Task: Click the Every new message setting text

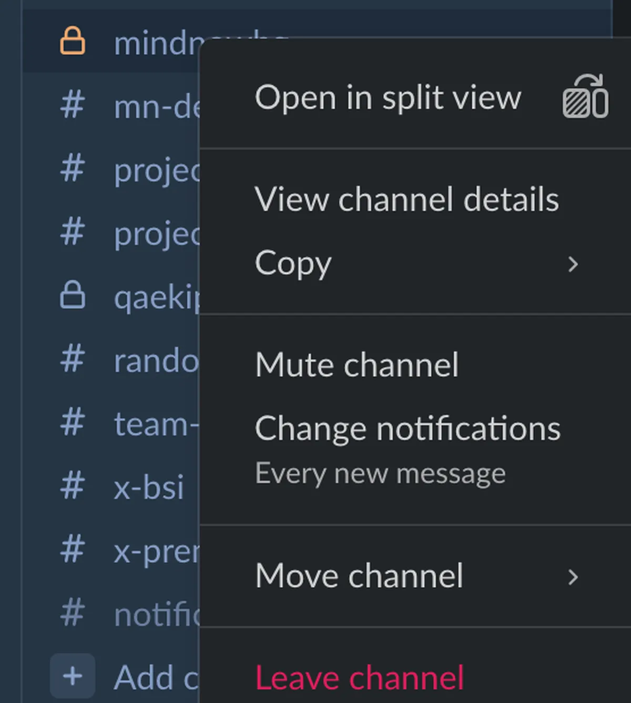Action: coord(380,473)
